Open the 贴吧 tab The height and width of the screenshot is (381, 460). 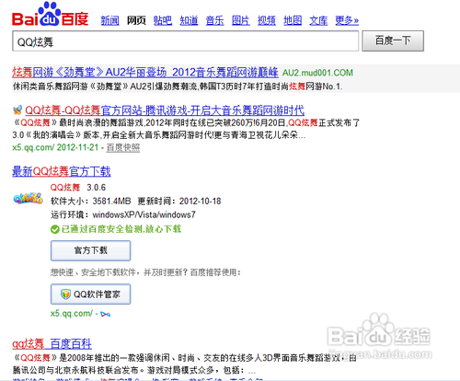point(163,20)
